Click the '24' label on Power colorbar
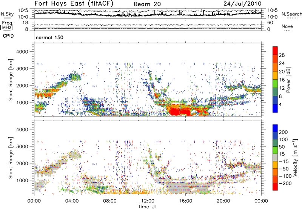Image resolution: width=302 pixels, height=209 pixels. (x=282, y=63)
